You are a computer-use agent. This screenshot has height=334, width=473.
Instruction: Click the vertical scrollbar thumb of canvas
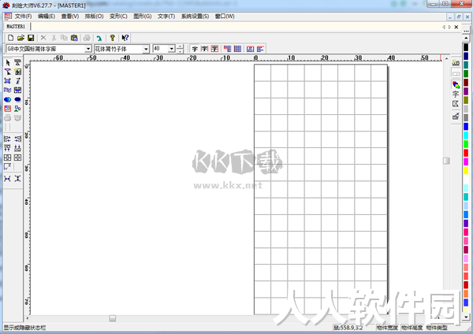tap(446, 161)
